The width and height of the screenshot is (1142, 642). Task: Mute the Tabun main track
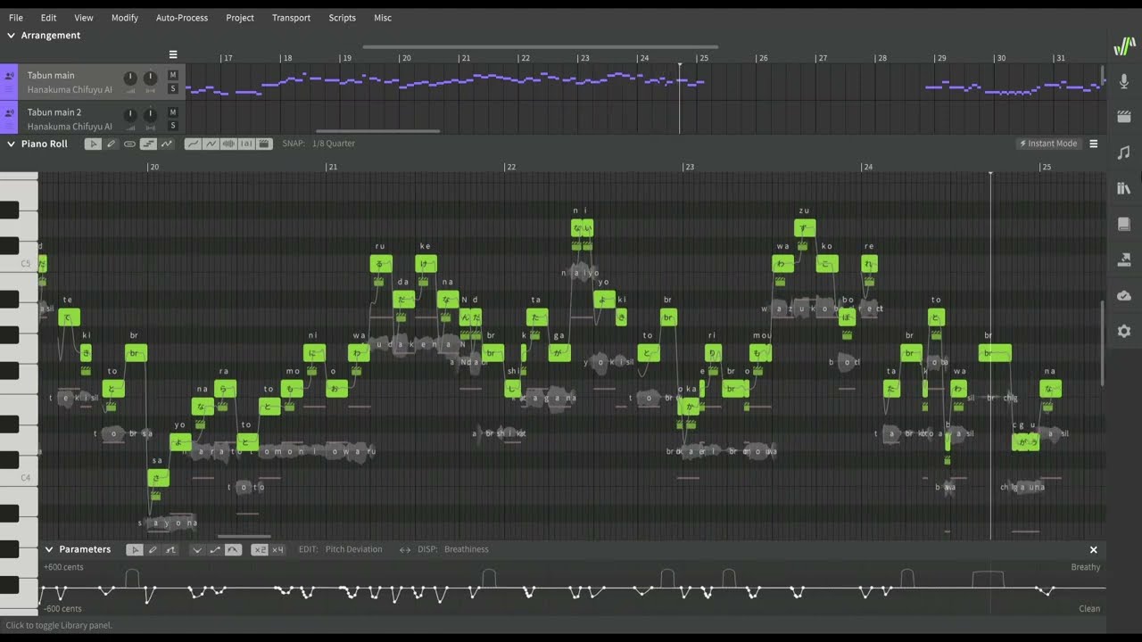point(173,75)
